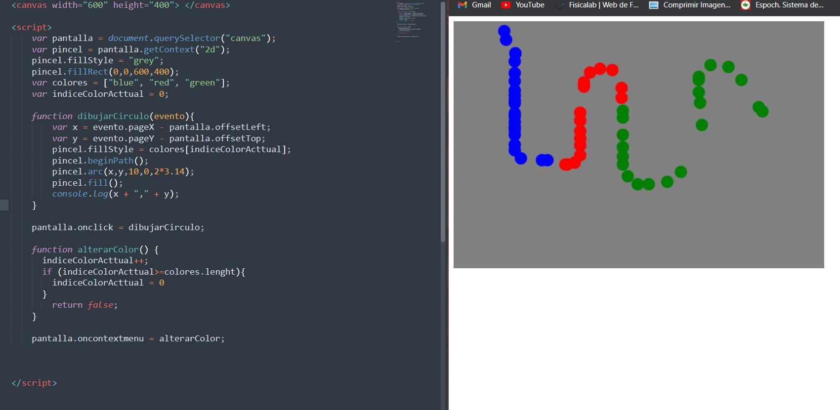The width and height of the screenshot is (840, 410).
Task: Click the 'getContext' method call
Action: pos(169,49)
